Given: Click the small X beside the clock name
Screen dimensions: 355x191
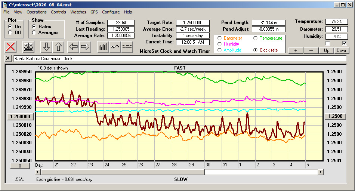Looking at the screenshot, I should [8, 58].
